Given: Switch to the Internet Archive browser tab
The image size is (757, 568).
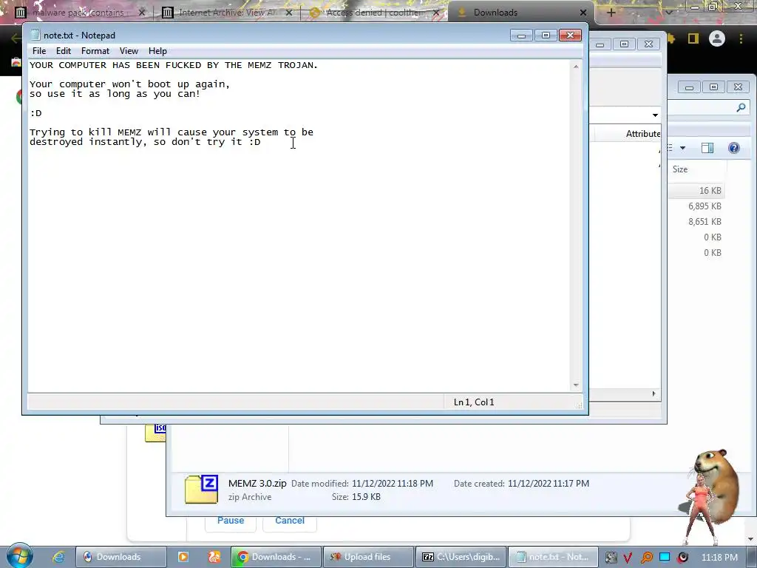Looking at the screenshot, I should [227, 13].
